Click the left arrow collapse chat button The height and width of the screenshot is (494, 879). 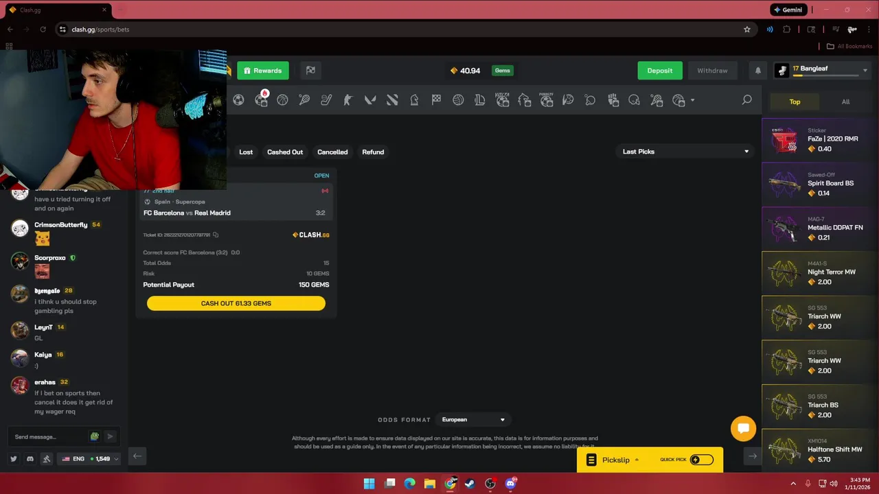click(x=137, y=456)
